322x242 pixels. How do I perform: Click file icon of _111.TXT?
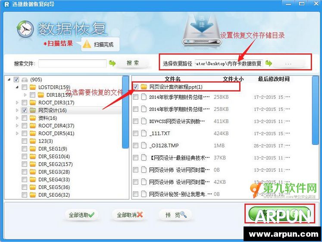coord(144,133)
